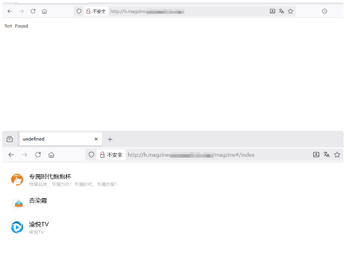Viewport: 345px width, 255px height.
Task: Click forward arrow in the upper browser window
Action: 21,11
